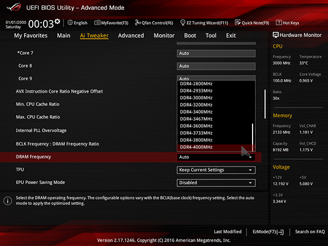The height and width of the screenshot is (246, 328).
Task: Click the EzMode exit arrow icon
Action: tap(280, 232)
